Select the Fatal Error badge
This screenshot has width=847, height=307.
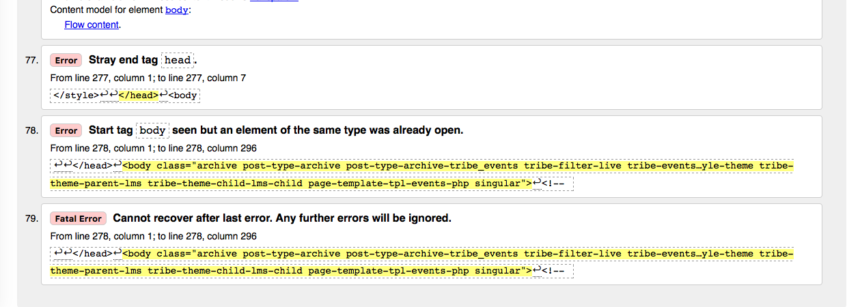79,219
